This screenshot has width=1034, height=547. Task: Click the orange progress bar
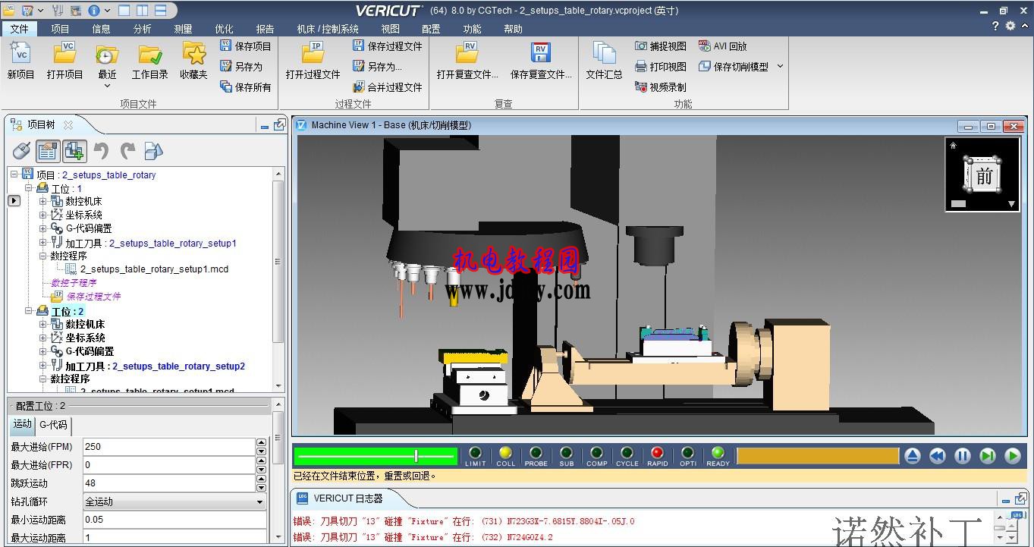click(x=817, y=456)
